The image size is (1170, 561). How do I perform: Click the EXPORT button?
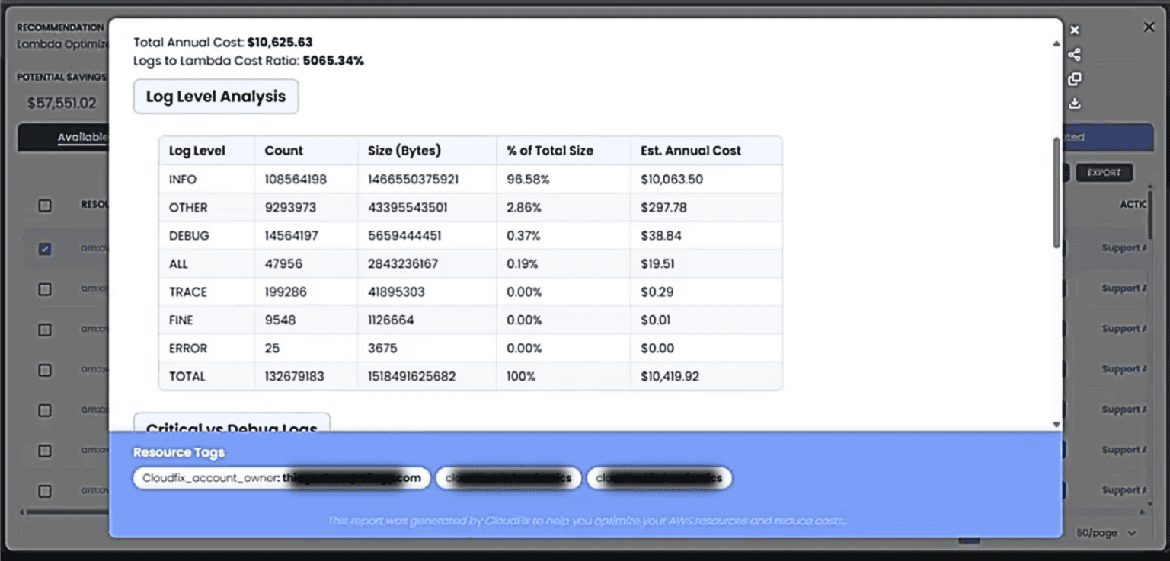point(1104,173)
